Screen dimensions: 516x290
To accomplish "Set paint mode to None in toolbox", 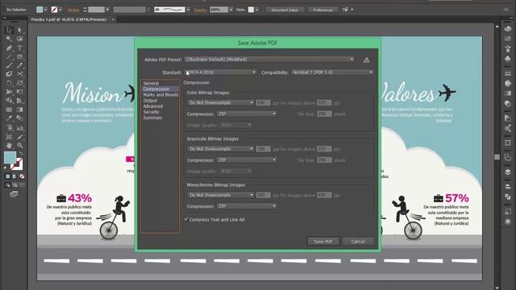I will click(x=22, y=176).
